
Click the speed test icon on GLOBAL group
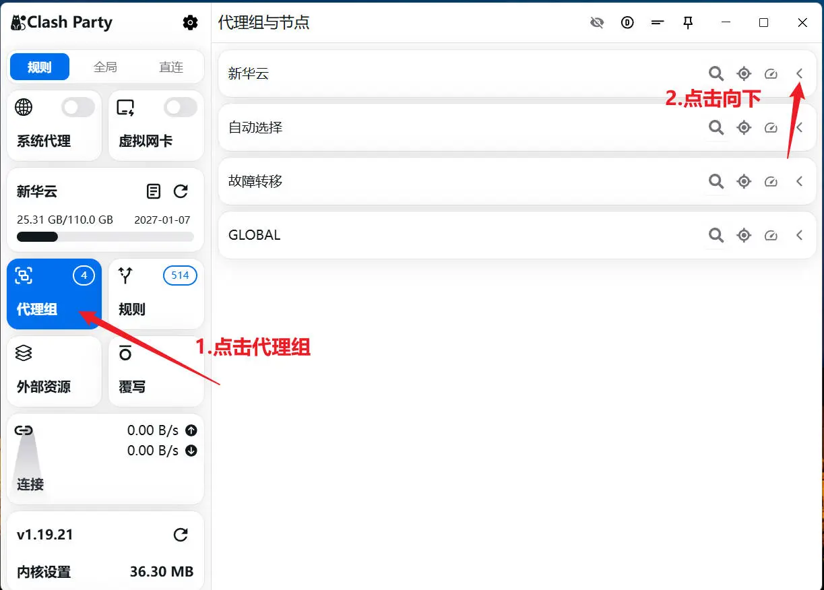[771, 235]
